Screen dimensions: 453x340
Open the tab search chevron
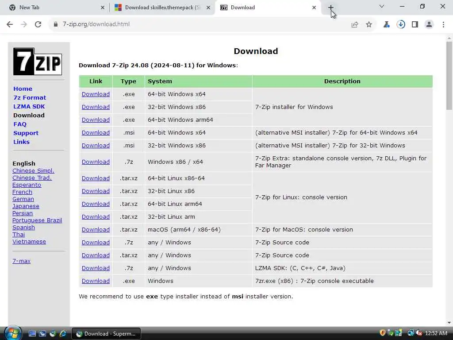coord(382,6)
